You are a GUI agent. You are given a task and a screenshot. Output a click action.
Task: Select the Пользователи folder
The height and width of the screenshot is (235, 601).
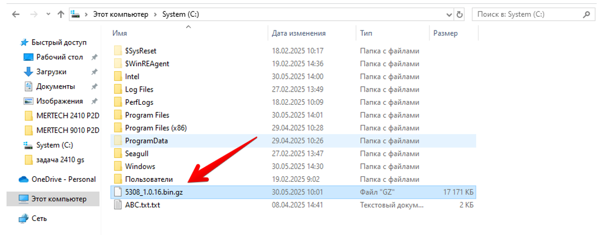click(x=149, y=179)
